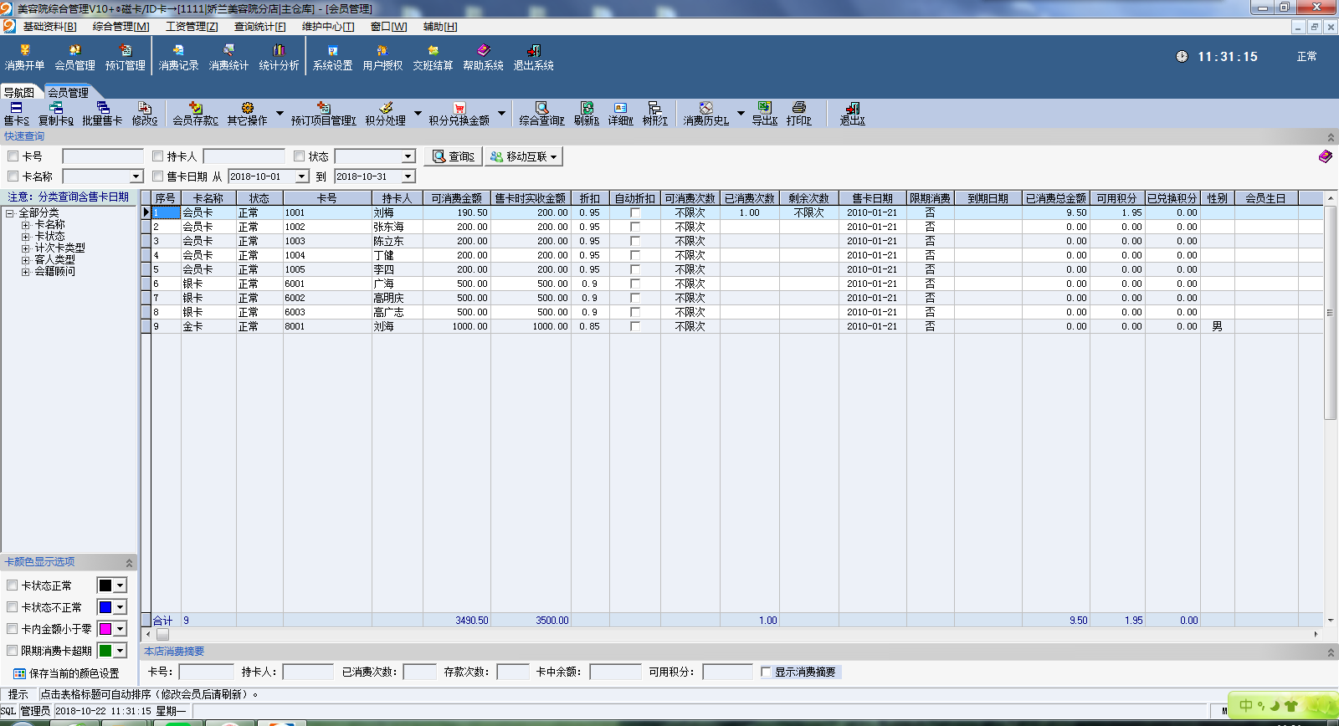Screen dimensions: 1339x726
Task: Click the 复制卡 tool
Action: pyautogui.click(x=56, y=114)
